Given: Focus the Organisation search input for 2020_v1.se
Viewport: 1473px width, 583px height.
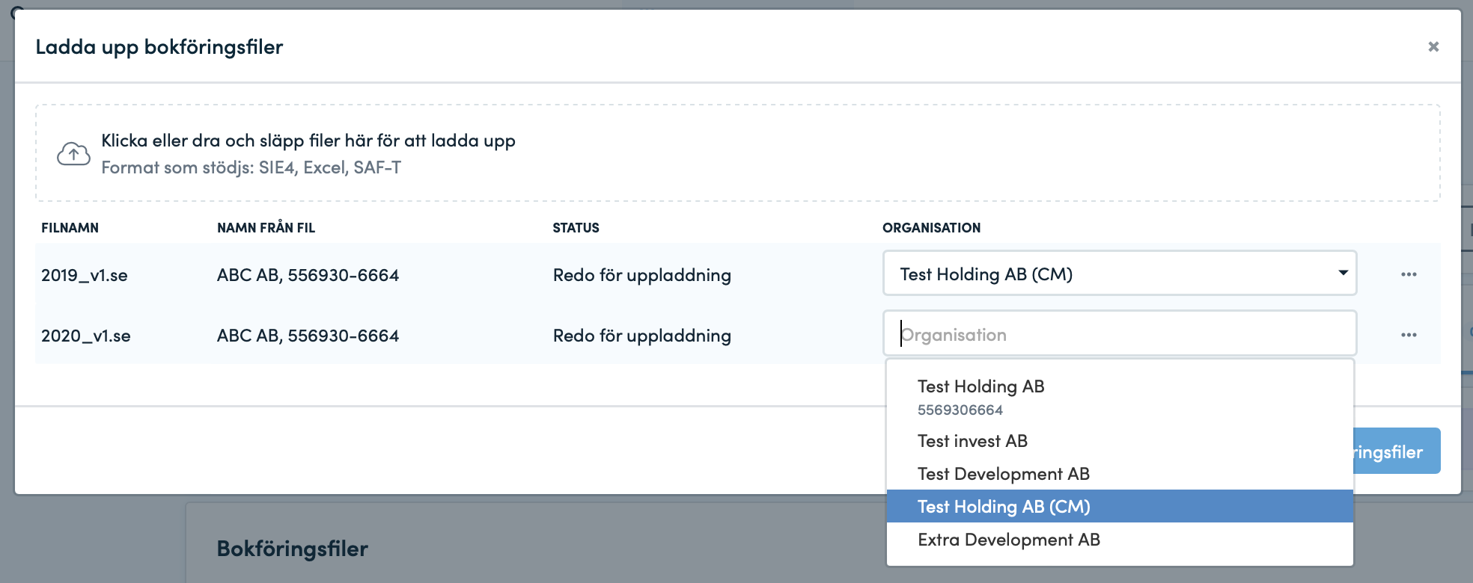Looking at the screenshot, I should [1120, 333].
